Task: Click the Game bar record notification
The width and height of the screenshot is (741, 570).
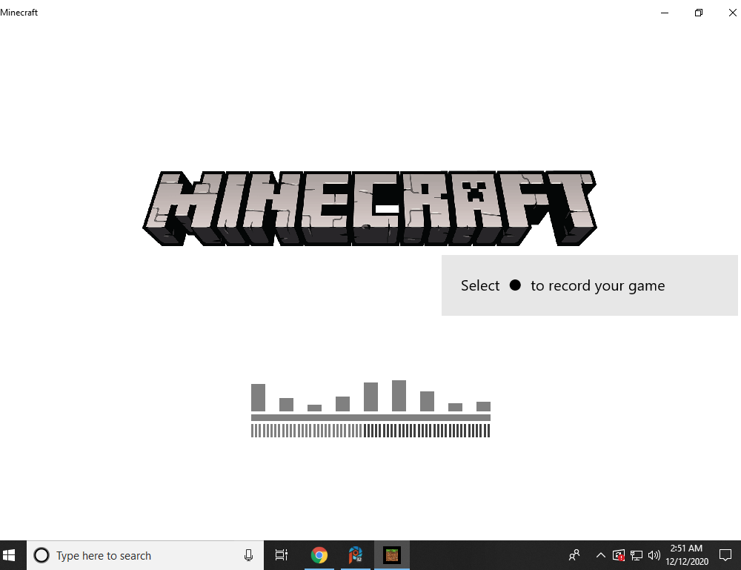Action: 589,285
